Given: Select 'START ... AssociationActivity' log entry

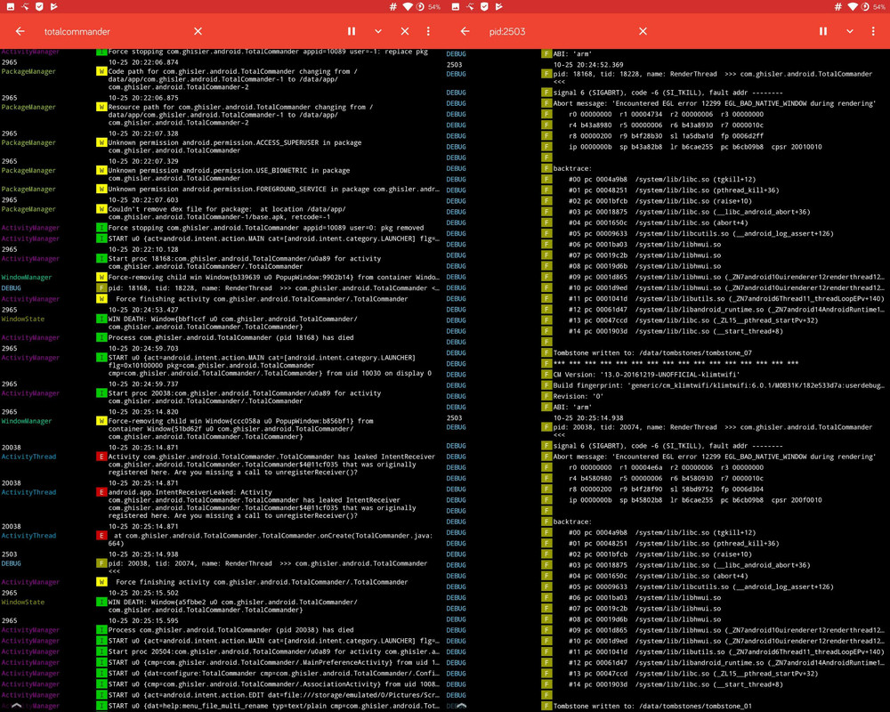Looking at the screenshot, I should click(x=222, y=684).
